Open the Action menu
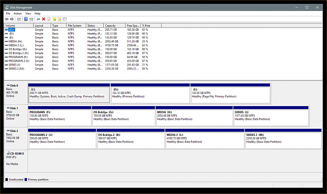 [x=18, y=14]
